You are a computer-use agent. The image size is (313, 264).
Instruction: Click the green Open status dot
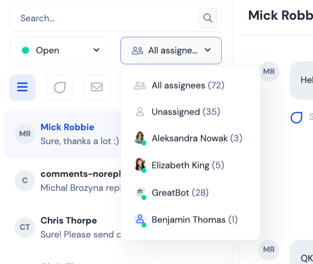(25, 50)
